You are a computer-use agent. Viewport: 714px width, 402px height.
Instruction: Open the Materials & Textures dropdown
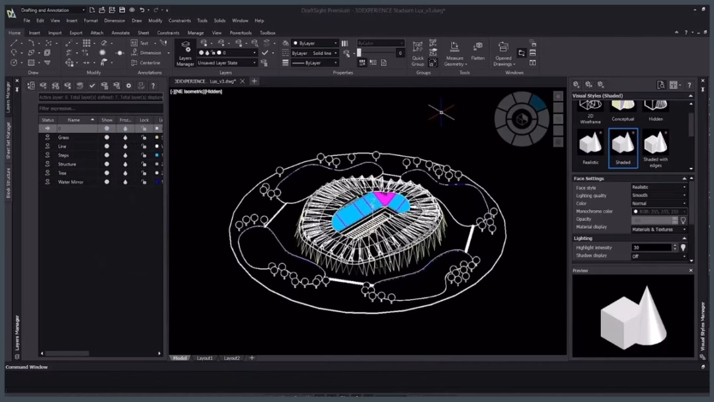(x=658, y=229)
